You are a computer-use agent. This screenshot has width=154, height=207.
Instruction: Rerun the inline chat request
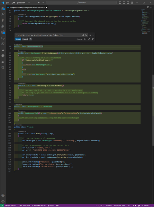coord(31,39)
